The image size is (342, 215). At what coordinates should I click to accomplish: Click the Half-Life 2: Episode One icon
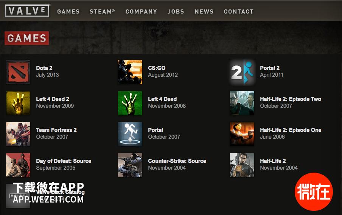click(x=242, y=134)
